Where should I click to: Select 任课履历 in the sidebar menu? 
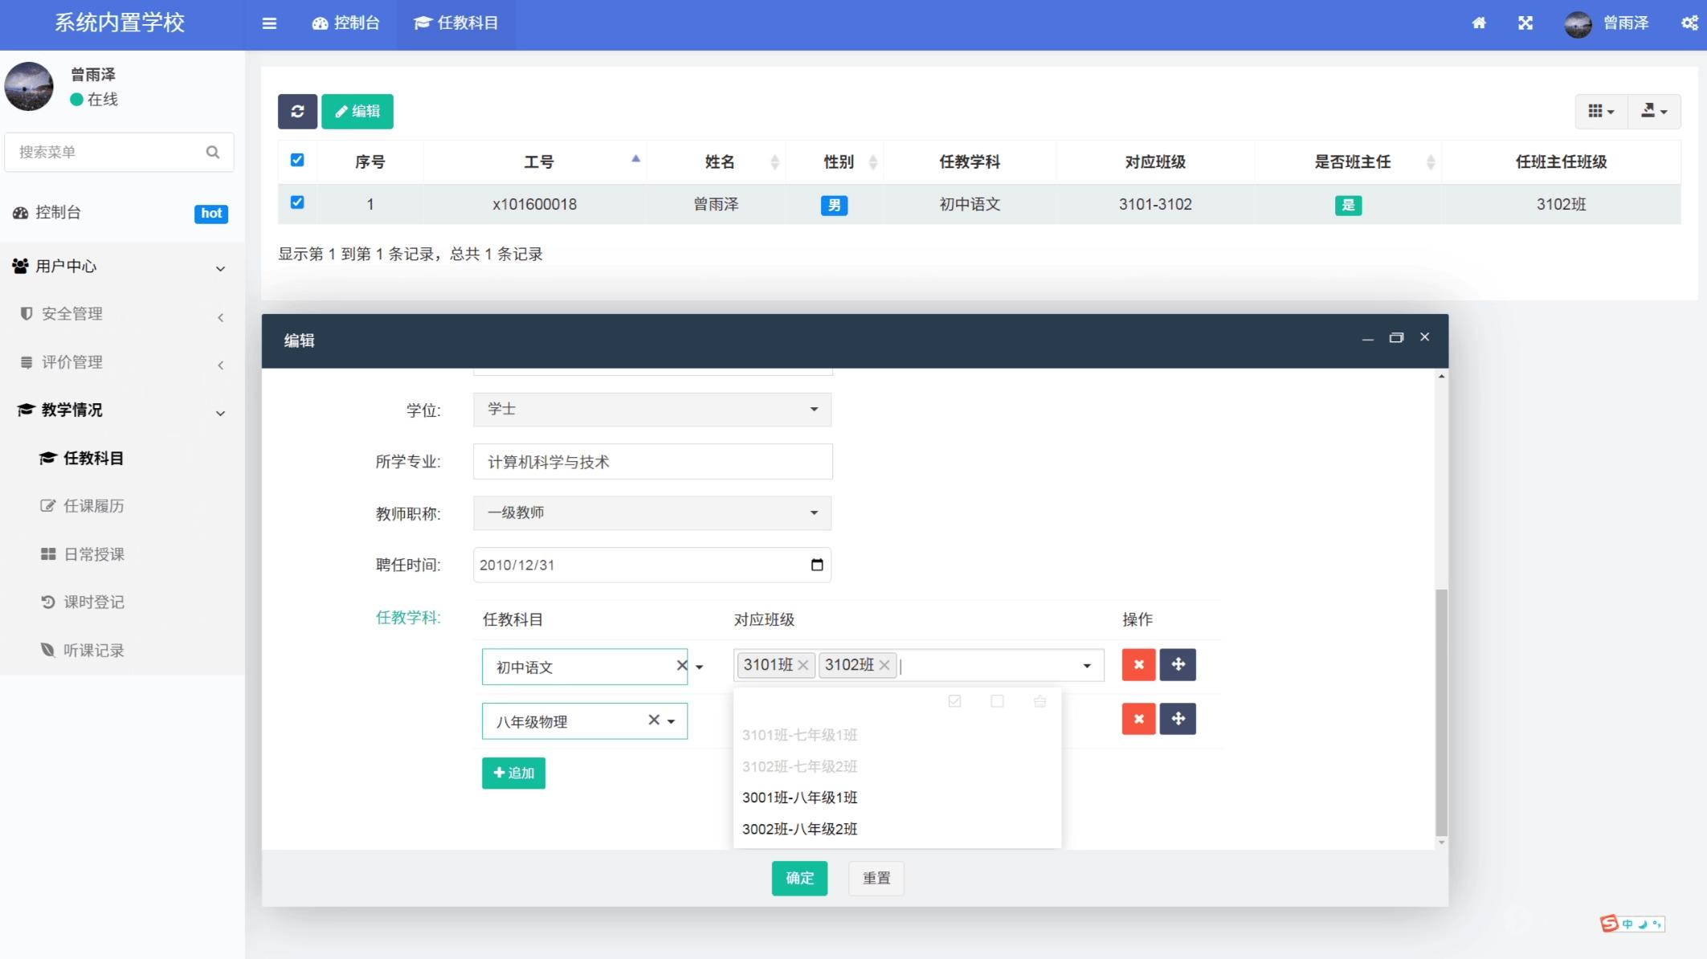92,506
